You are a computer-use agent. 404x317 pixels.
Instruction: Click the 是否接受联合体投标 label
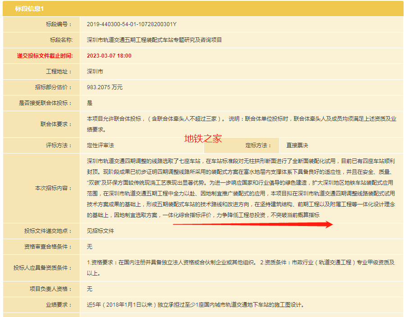[x=45, y=103]
